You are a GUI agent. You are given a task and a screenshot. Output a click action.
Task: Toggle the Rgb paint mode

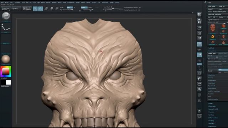click(70, 7)
